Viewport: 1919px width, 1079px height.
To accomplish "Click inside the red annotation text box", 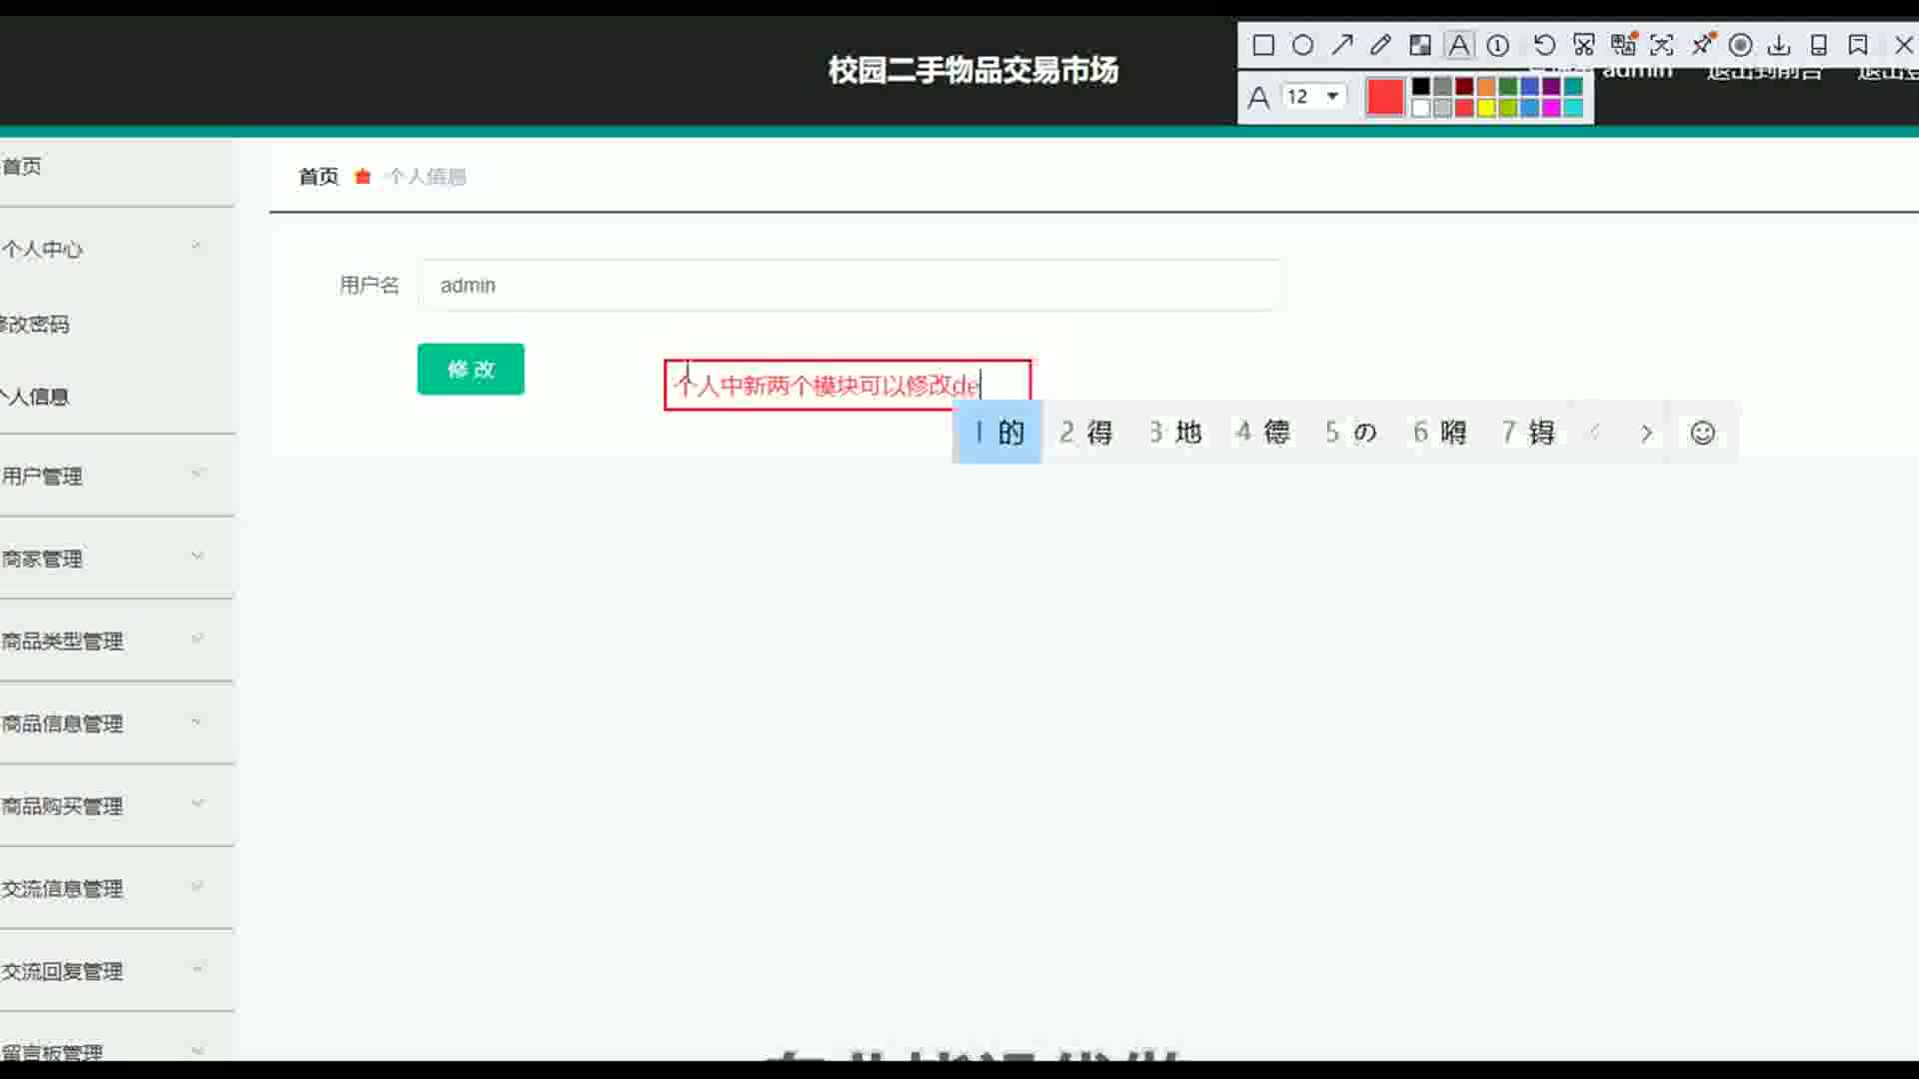I will [x=848, y=386].
